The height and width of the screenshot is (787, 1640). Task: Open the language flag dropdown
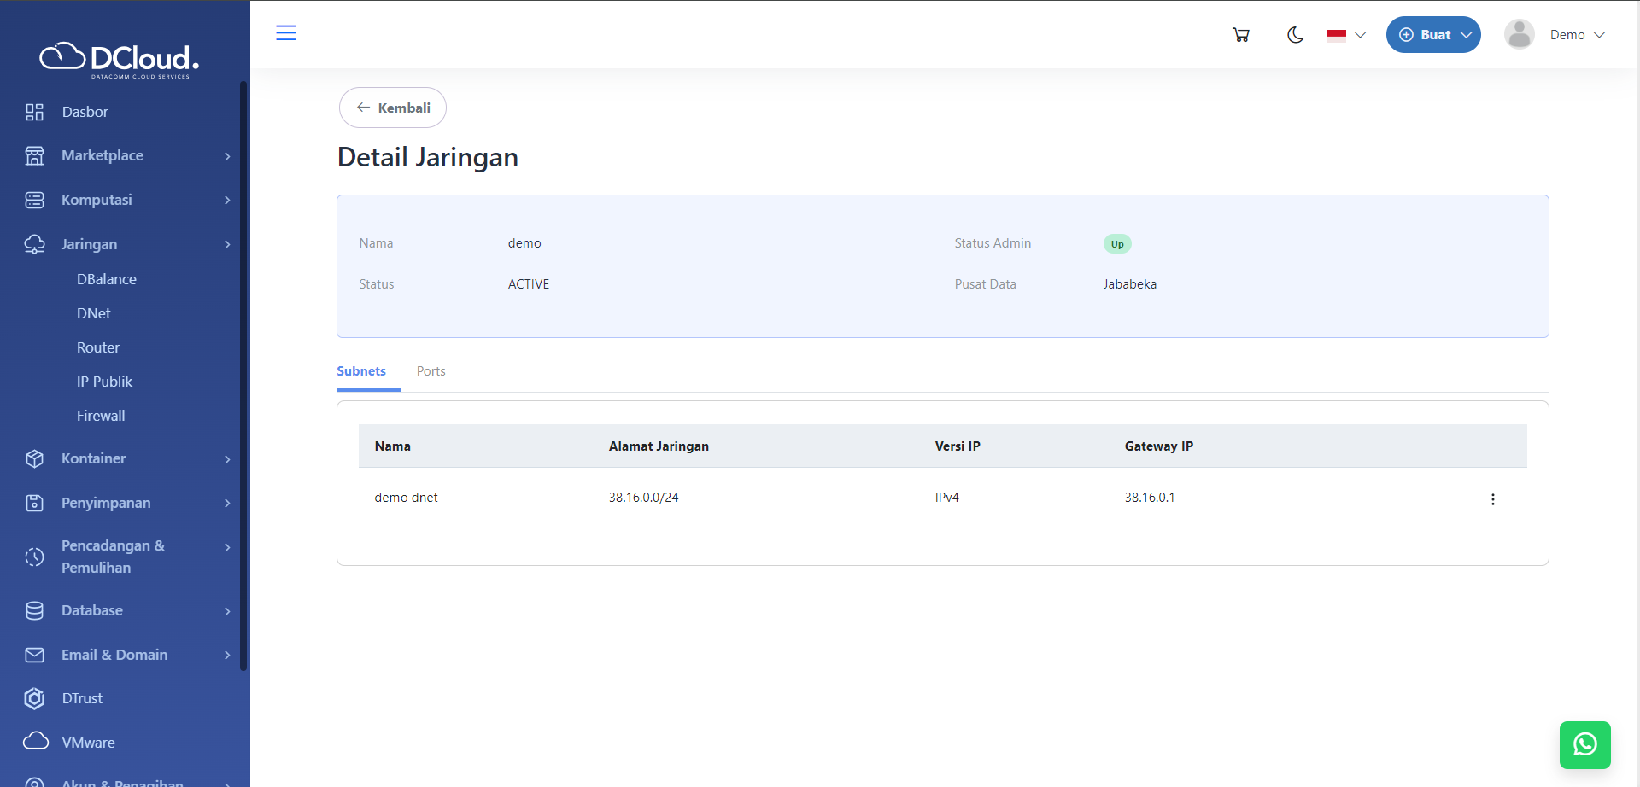1346,35
